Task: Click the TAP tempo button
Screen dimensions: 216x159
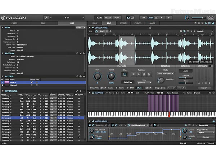Action: [143, 18]
